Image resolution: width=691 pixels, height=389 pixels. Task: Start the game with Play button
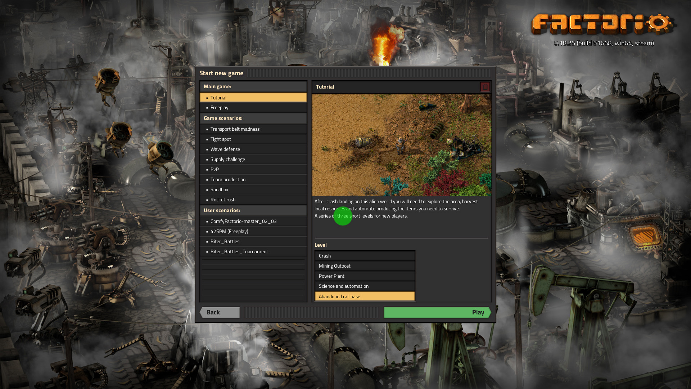(437, 312)
